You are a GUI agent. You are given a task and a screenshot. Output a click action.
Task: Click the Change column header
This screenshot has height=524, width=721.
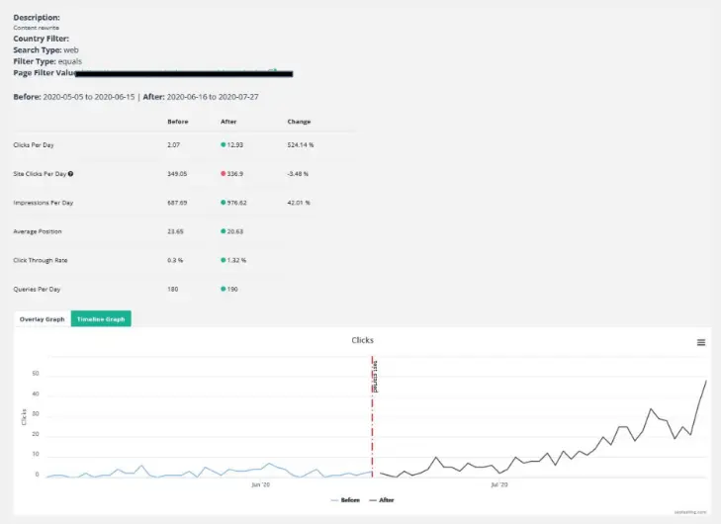pyautogui.click(x=299, y=122)
